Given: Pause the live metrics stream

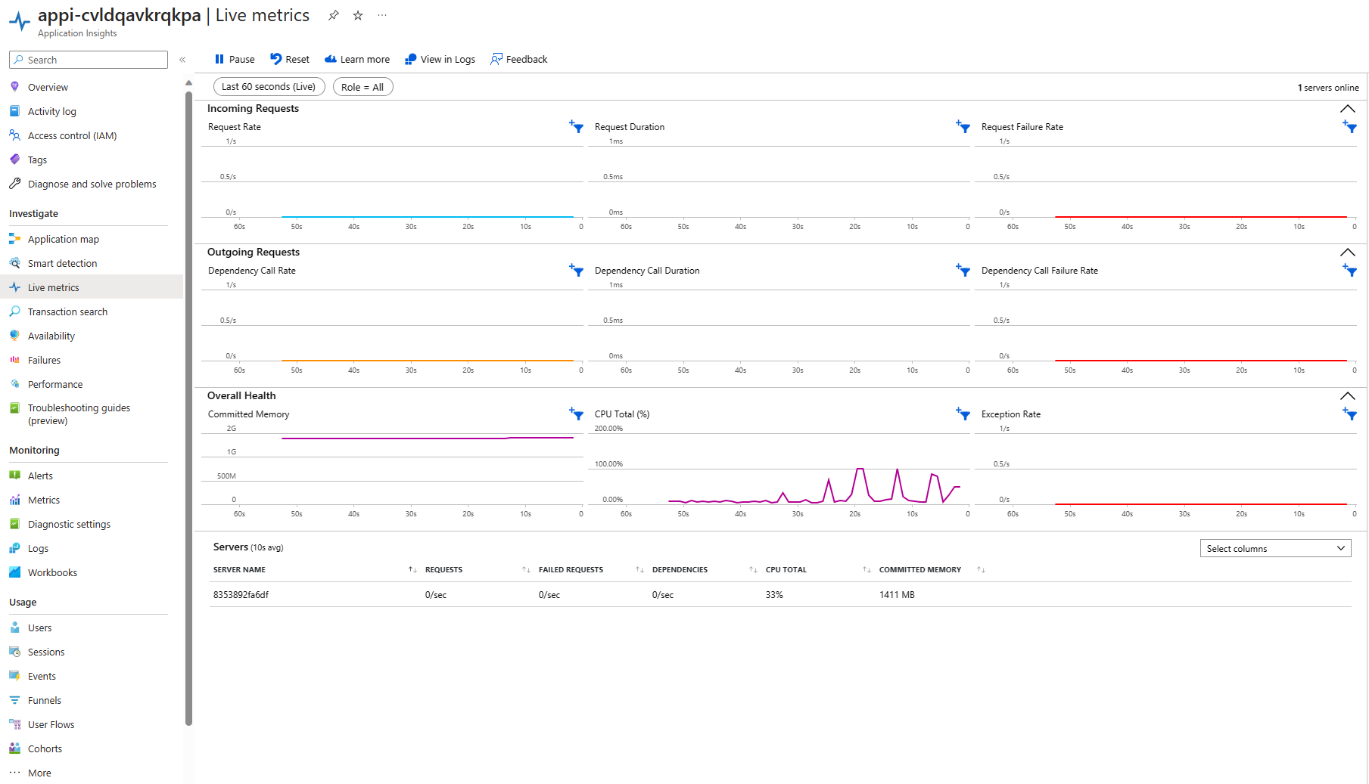Looking at the screenshot, I should 235,59.
